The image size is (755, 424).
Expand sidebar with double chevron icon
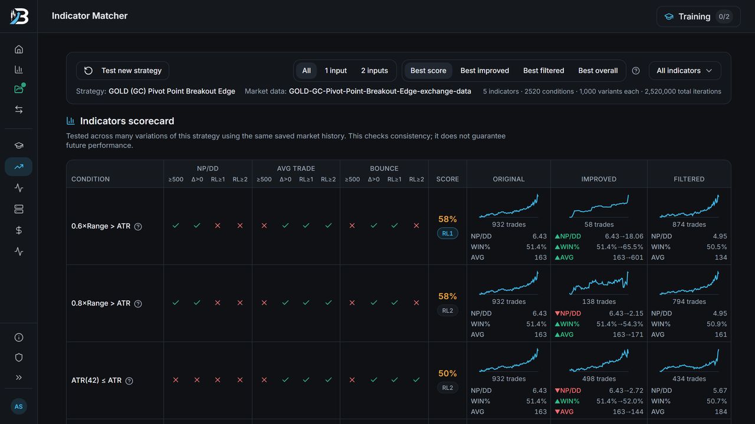(19, 377)
